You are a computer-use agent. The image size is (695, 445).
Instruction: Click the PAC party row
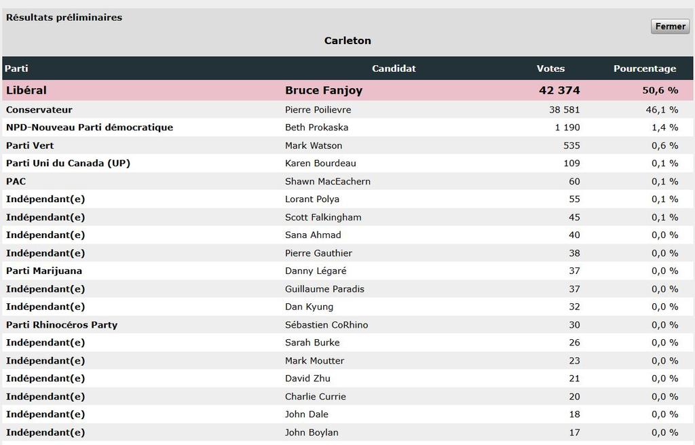[347, 181]
